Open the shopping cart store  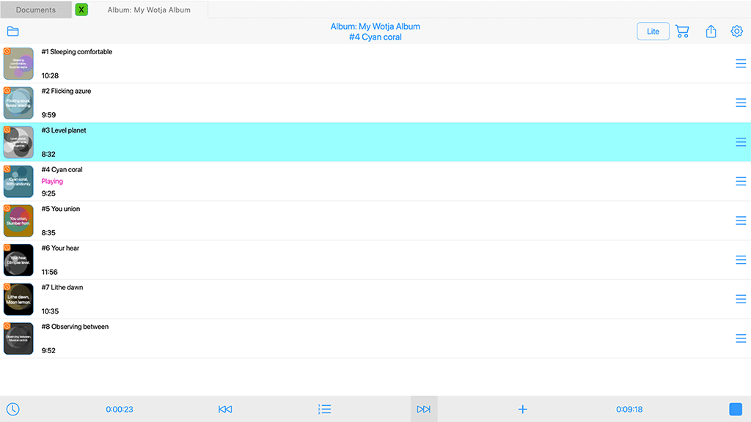click(682, 32)
